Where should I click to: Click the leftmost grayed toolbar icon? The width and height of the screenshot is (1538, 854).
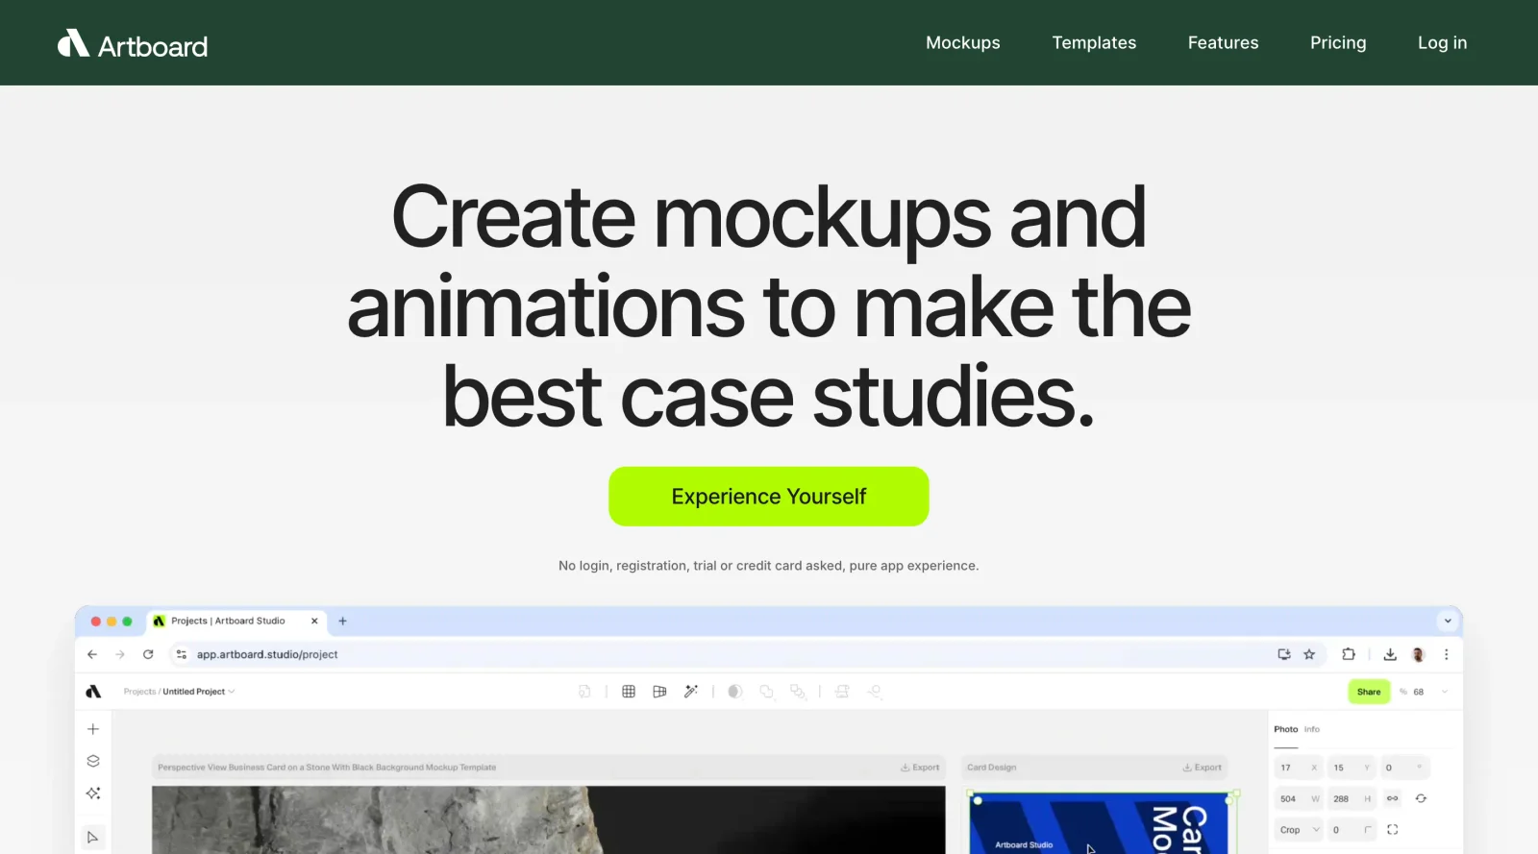pos(584,692)
